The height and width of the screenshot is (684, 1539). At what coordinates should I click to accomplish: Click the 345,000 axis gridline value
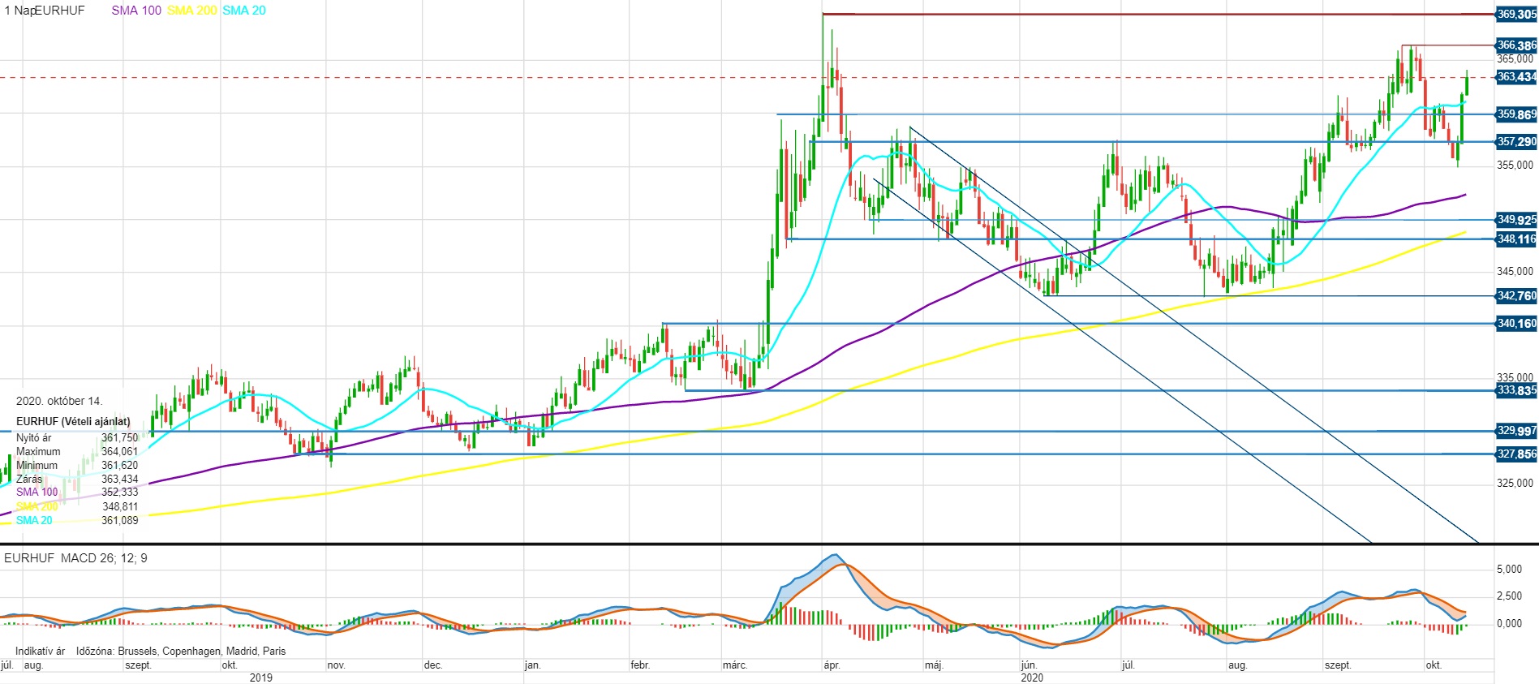[1515, 271]
